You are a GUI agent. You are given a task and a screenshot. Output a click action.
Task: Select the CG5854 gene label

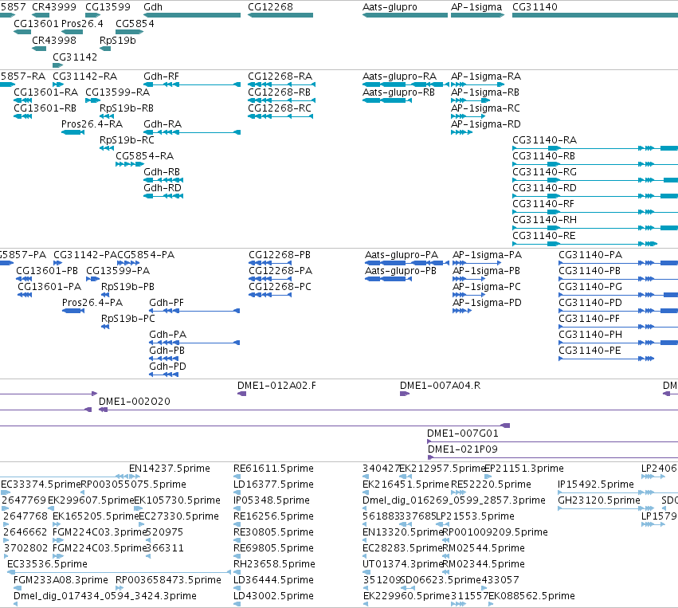[135, 23]
